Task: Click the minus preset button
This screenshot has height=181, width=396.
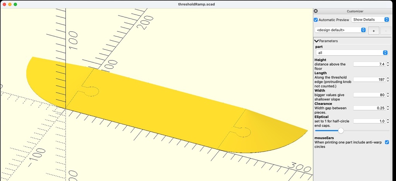Action: click(386, 31)
